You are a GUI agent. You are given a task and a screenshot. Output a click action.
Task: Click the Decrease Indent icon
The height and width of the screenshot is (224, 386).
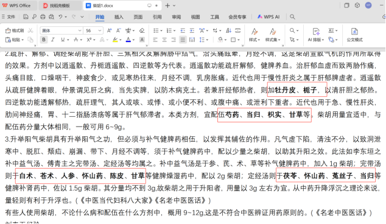coord(183,30)
